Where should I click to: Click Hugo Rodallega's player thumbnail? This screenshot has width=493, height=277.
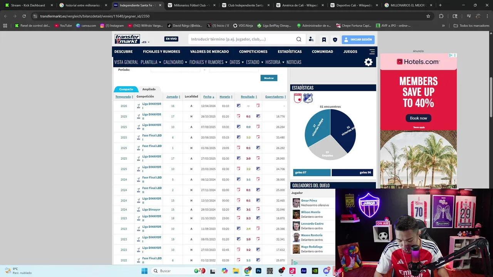(x=296, y=249)
